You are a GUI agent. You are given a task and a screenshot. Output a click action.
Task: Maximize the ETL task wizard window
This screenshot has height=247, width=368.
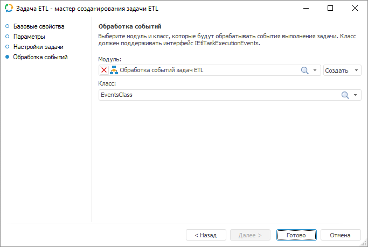pyautogui.click(x=330, y=9)
